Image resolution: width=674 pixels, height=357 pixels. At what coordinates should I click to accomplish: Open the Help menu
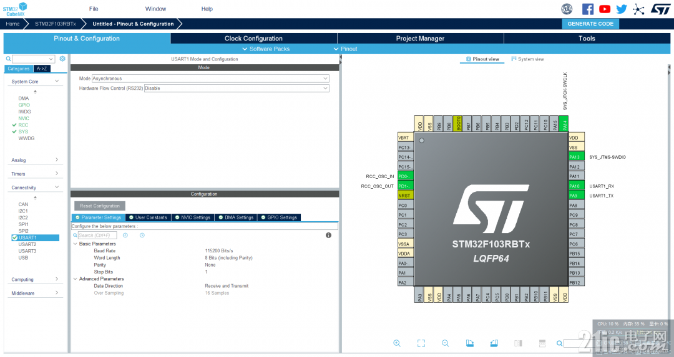pos(207,9)
